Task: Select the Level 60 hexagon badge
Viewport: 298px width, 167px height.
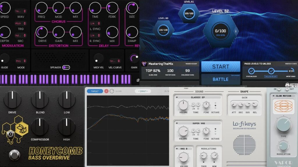Action: click(163, 30)
